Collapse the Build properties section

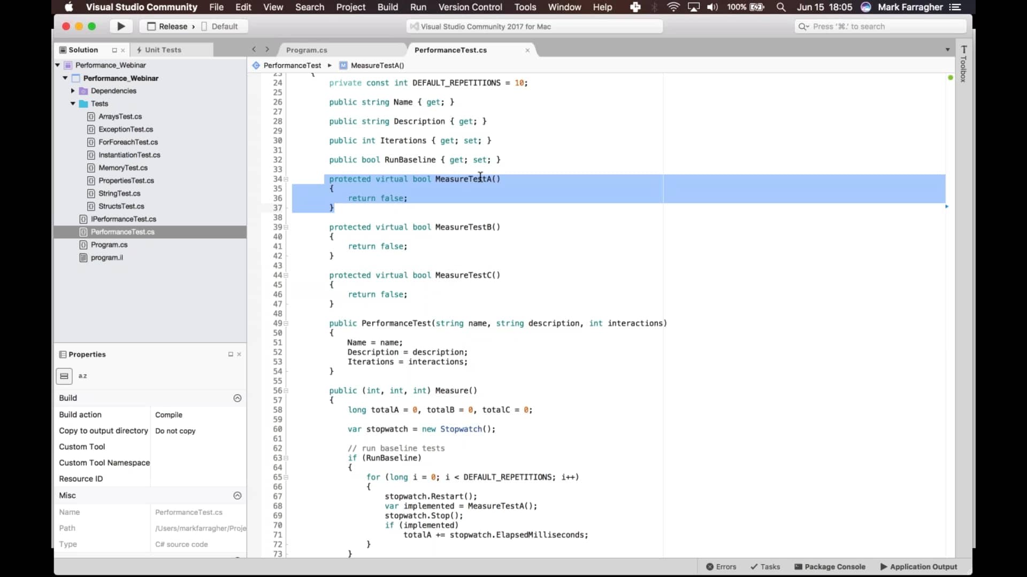pyautogui.click(x=237, y=398)
